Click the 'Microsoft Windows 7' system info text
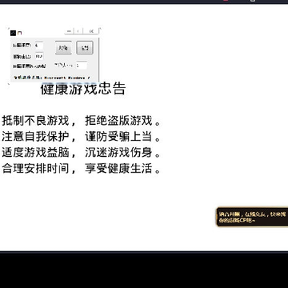The width and height of the screenshot is (288, 288). (67, 78)
